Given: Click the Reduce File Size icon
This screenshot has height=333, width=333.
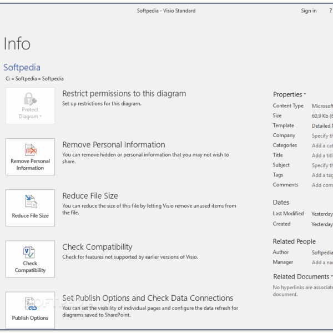Looking at the screenshot, I should click(x=31, y=201).
